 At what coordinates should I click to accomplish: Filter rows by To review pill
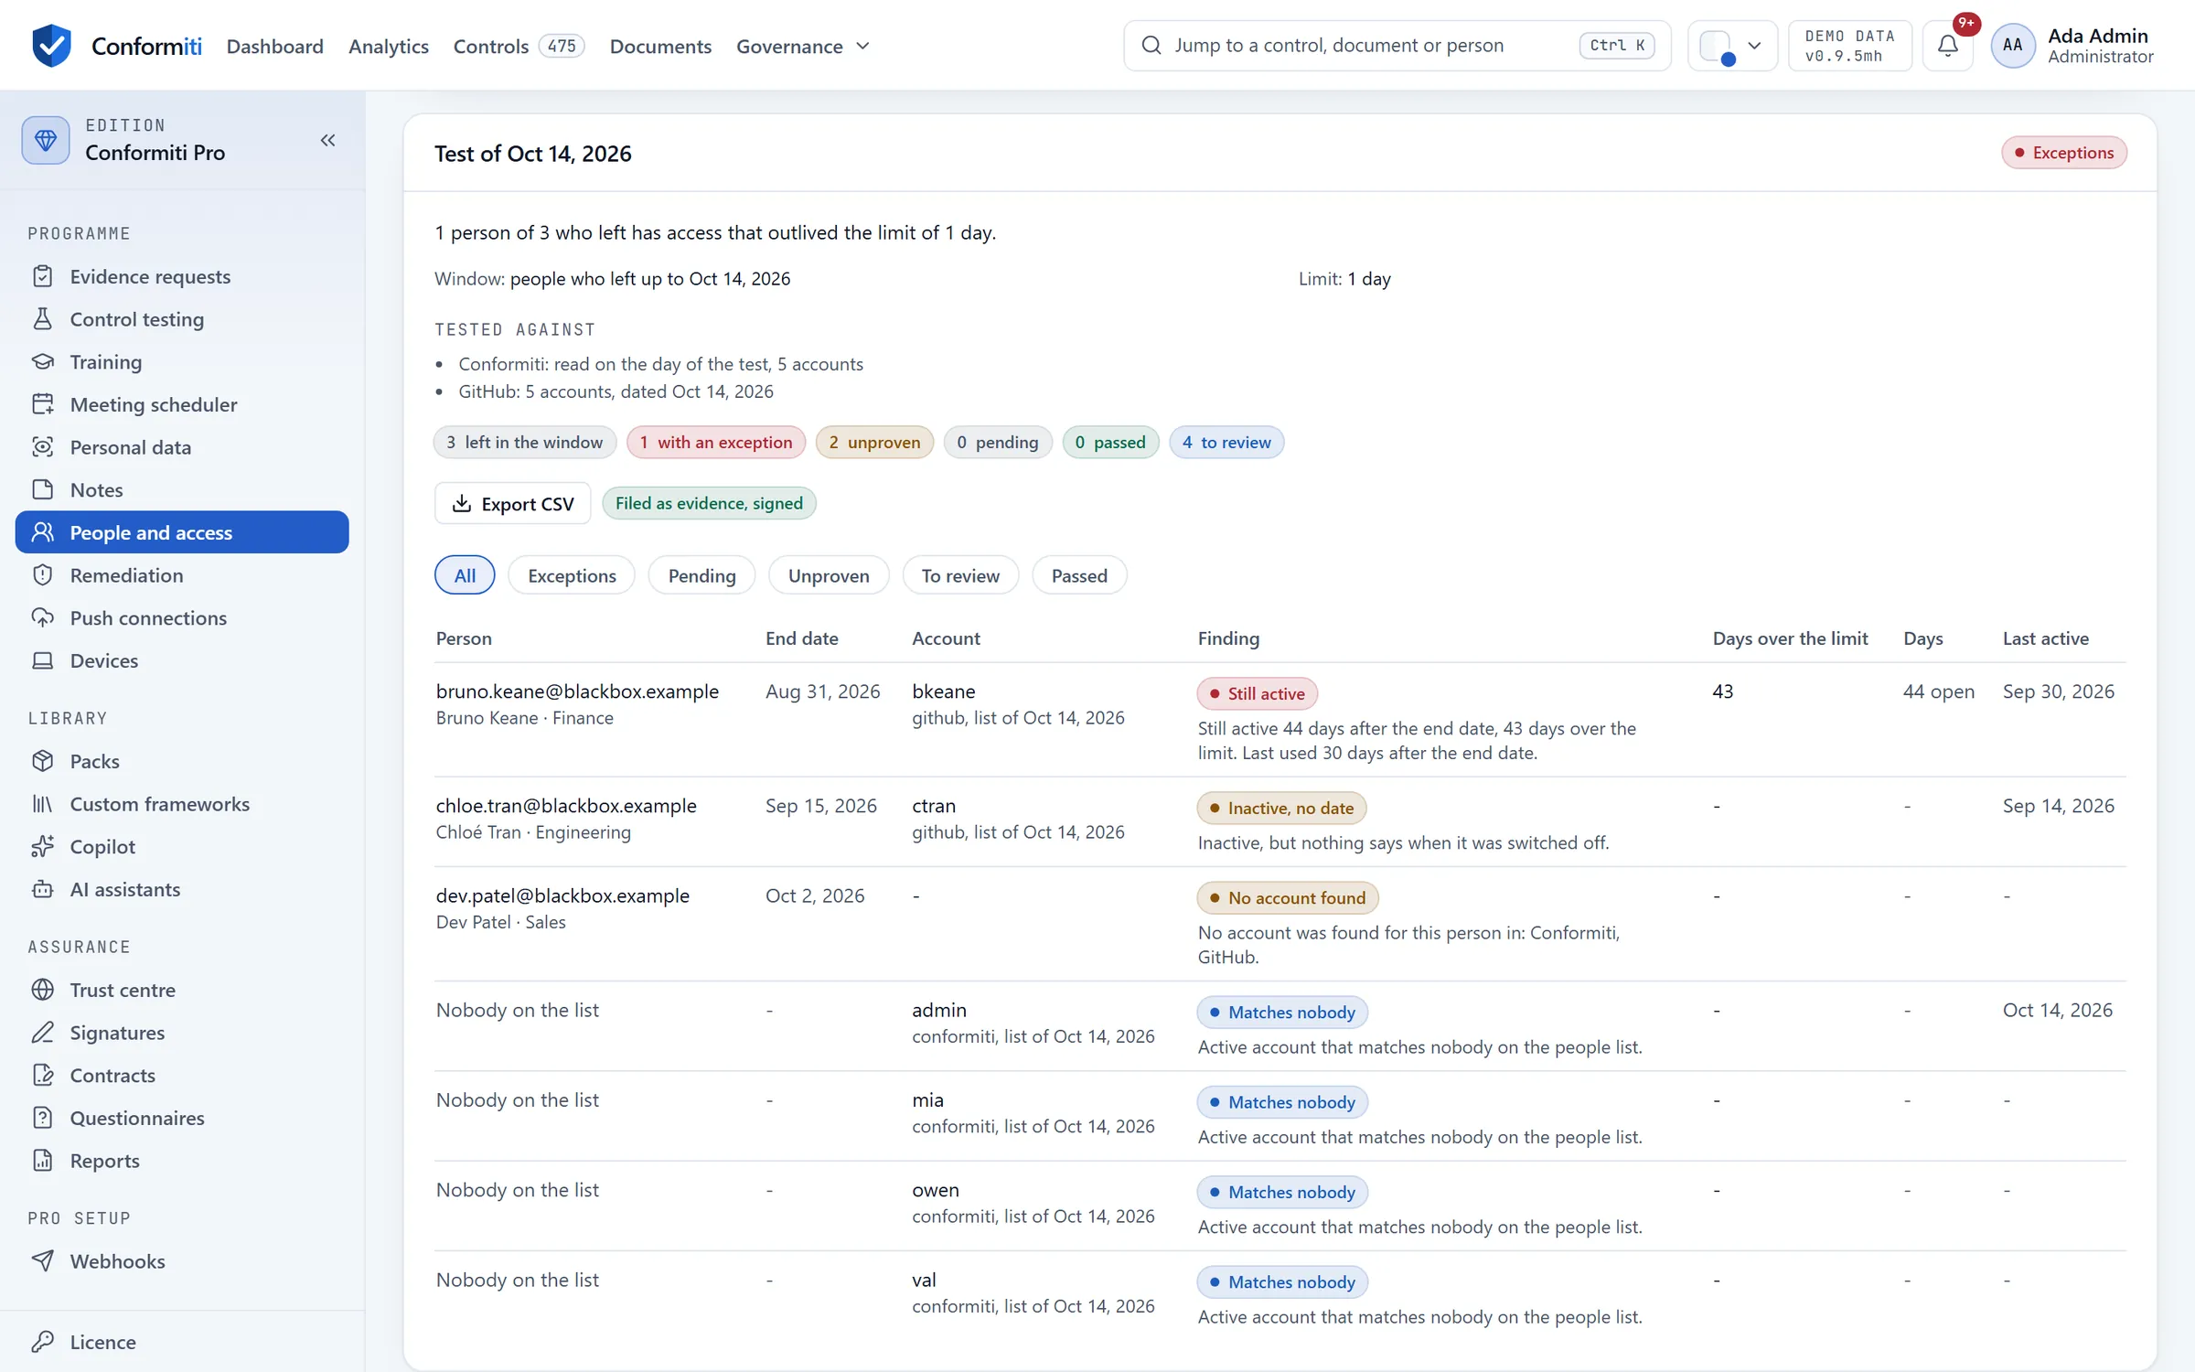[x=960, y=575]
